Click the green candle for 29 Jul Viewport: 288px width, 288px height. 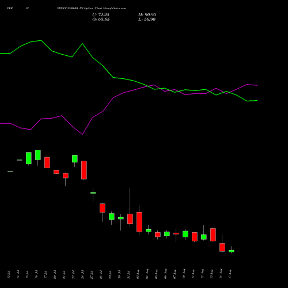point(112,217)
